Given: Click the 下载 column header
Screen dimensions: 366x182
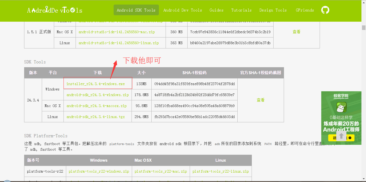Looking at the screenshot, I should [98, 73].
